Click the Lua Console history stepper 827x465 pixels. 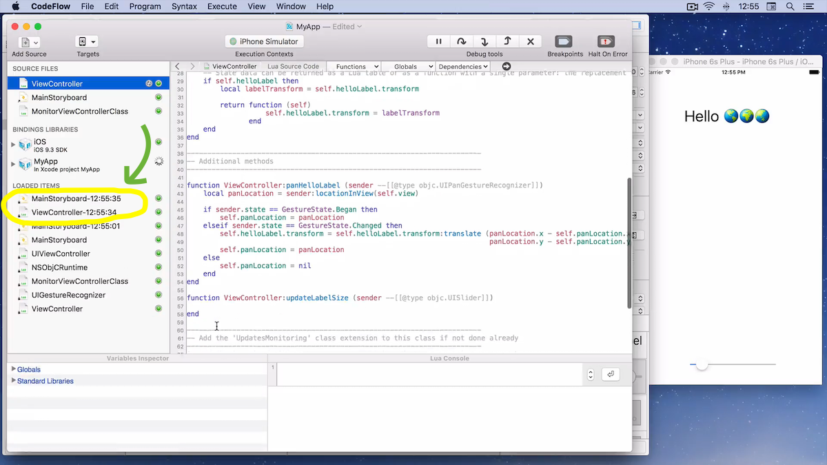591,374
